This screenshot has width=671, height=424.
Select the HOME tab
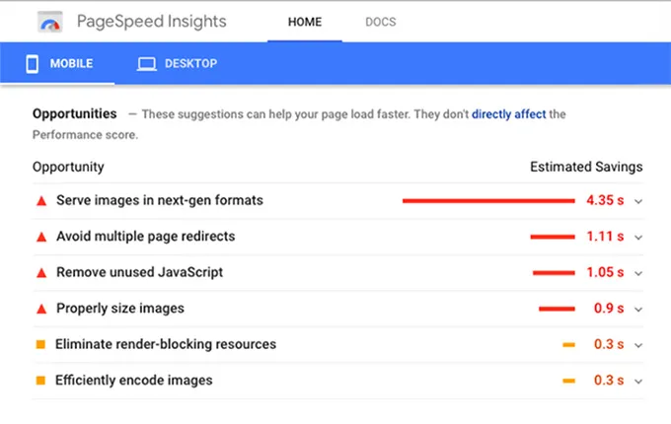304,22
